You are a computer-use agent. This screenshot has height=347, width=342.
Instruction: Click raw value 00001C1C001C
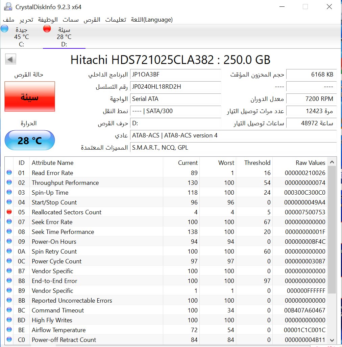click(305, 330)
